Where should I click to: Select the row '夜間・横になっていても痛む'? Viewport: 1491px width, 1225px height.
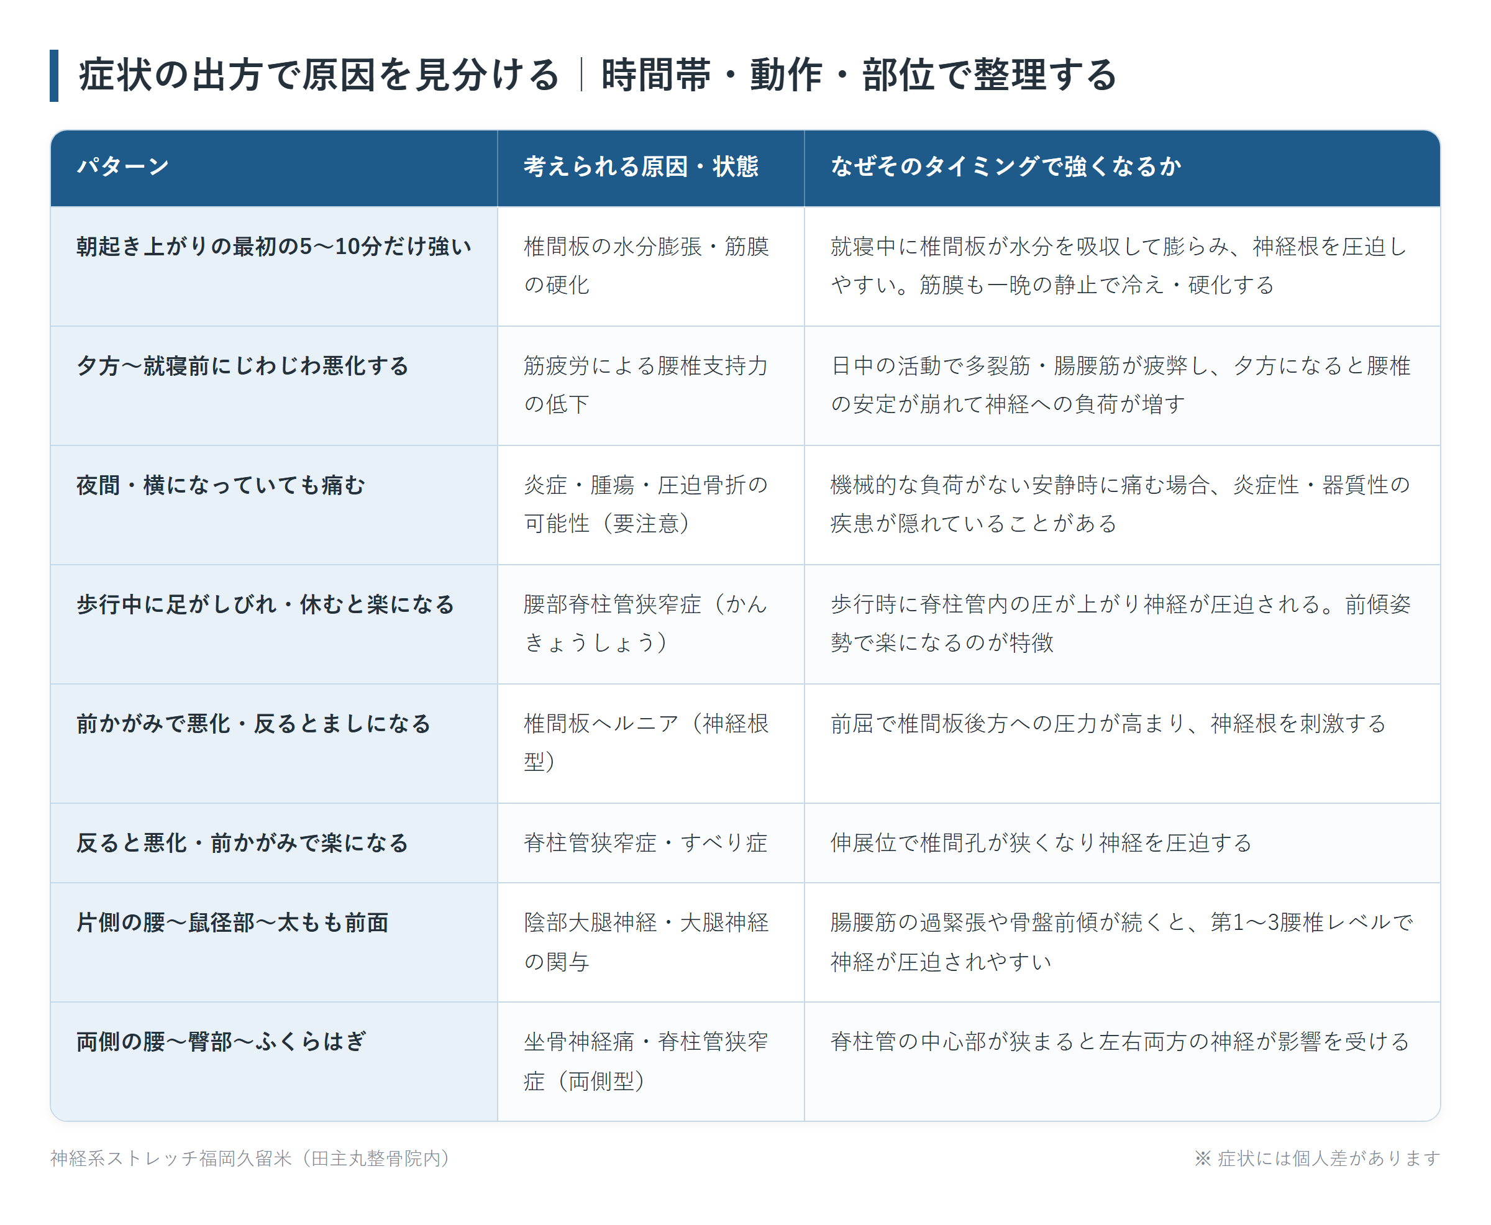745,504
